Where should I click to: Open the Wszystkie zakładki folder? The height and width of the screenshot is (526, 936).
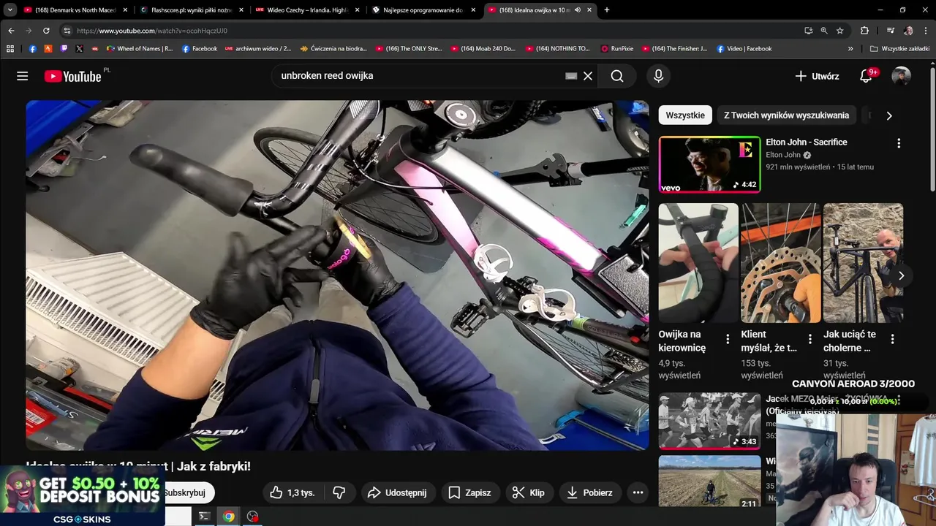[x=899, y=49]
